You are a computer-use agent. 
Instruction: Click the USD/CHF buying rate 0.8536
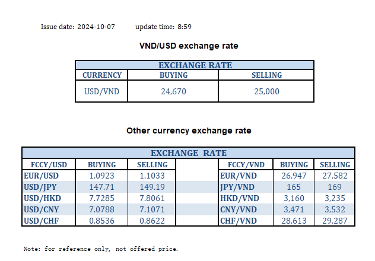(101, 221)
